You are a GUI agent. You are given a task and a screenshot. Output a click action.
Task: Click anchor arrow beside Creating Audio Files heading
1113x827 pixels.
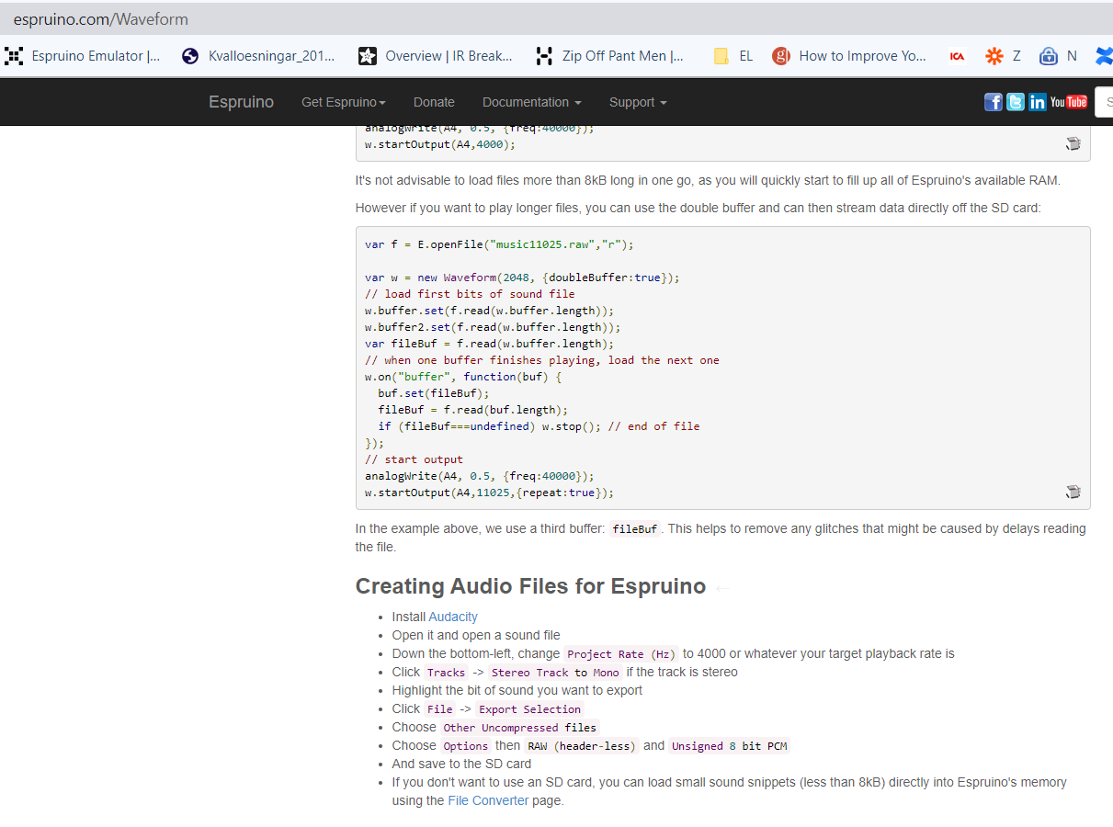click(x=722, y=588)
